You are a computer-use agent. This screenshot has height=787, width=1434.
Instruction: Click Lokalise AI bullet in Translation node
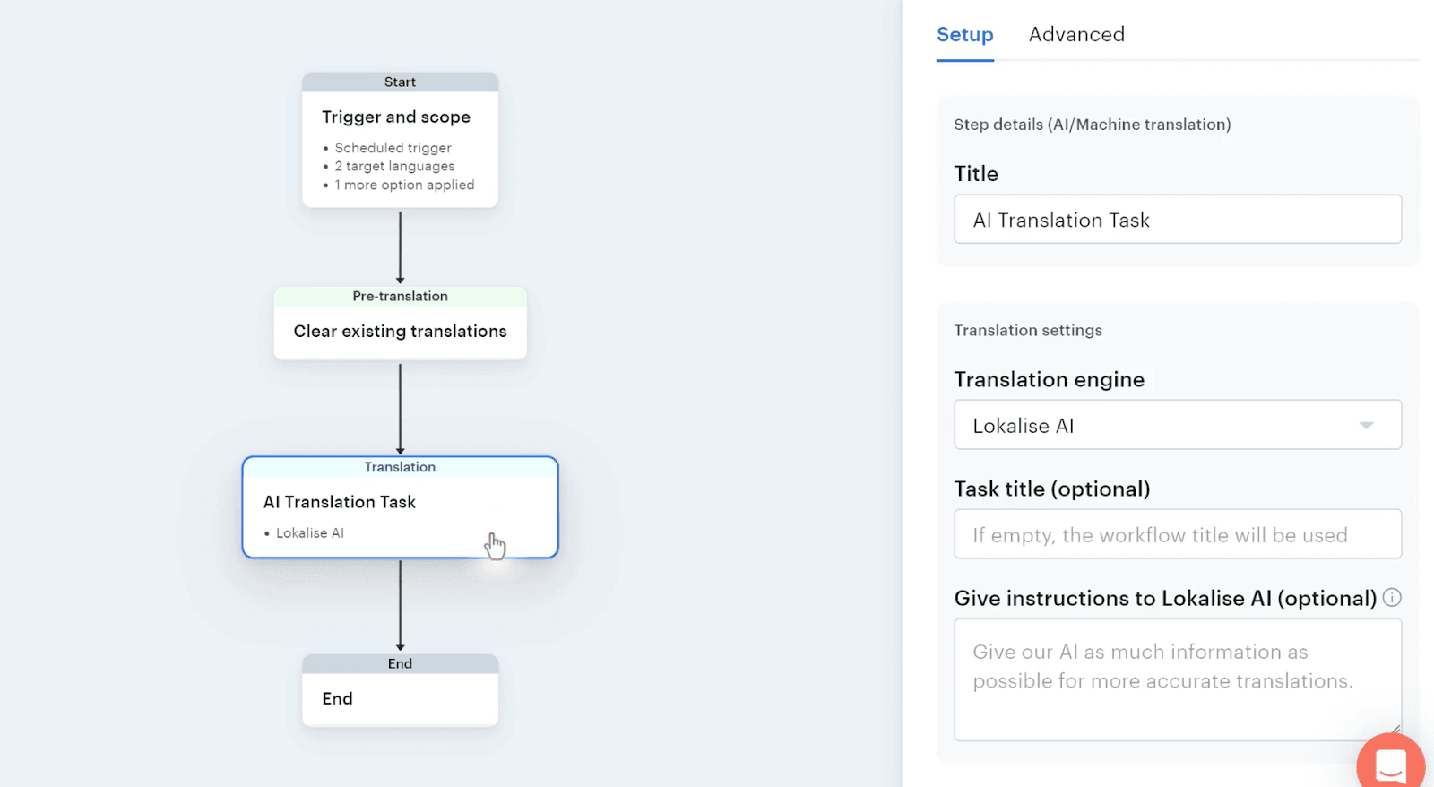tap(309, 533)
